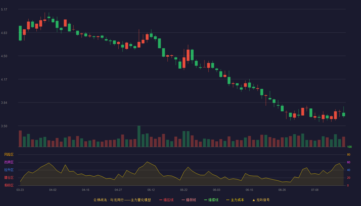Select the 出货区 zone label
Screen dimensions: 361x206
(x=9, y=162)
